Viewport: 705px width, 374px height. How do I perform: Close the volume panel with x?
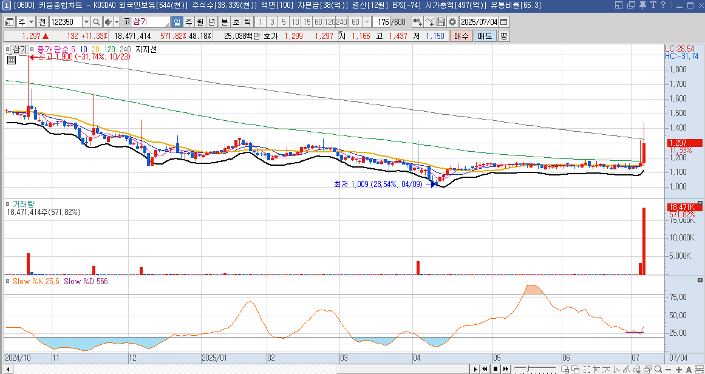(x=700, y=203)
